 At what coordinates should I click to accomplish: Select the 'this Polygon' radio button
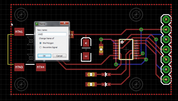(x=40, y=43)
